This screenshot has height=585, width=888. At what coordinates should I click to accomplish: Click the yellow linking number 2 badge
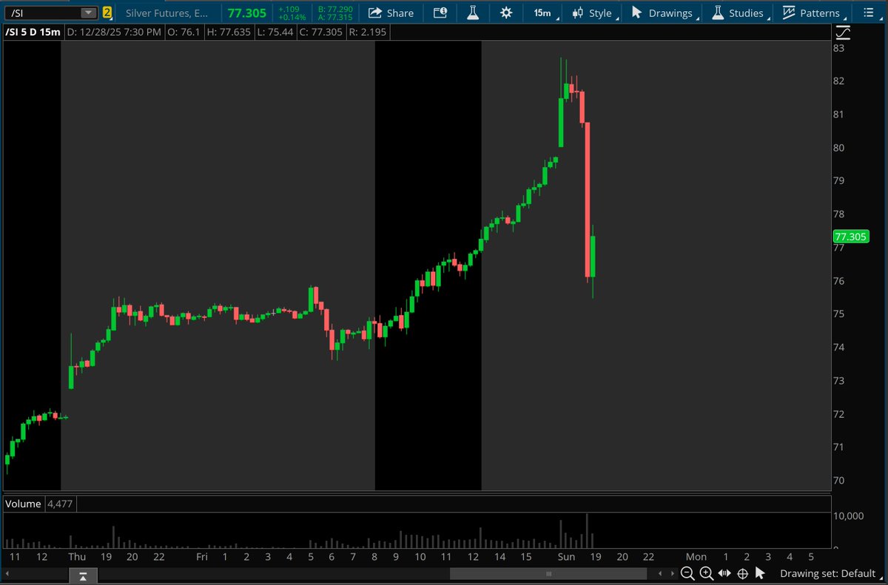107,13
